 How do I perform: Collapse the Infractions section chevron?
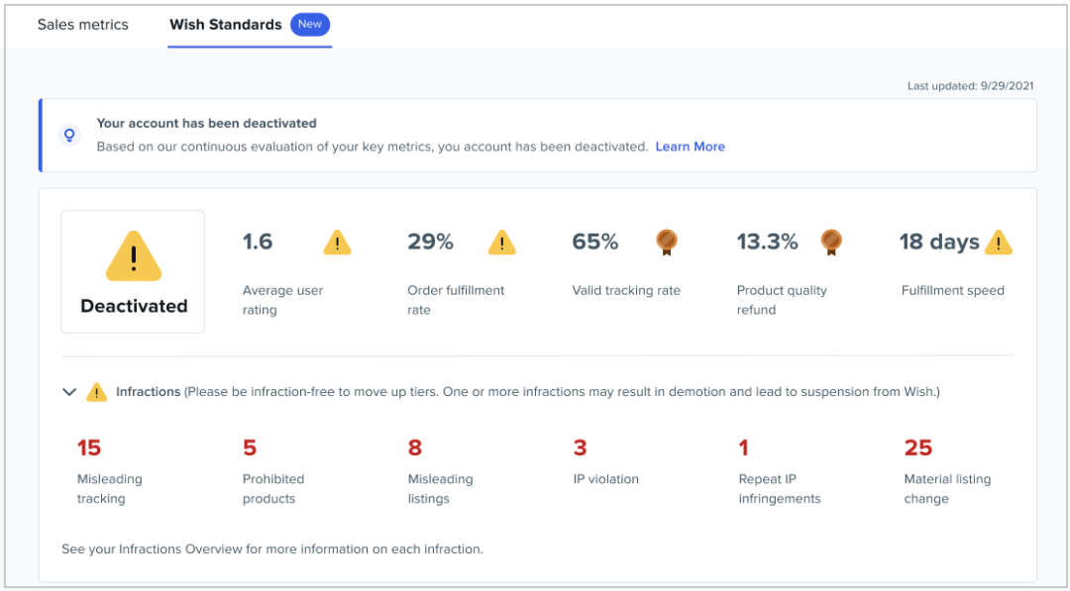click(69, 392)
